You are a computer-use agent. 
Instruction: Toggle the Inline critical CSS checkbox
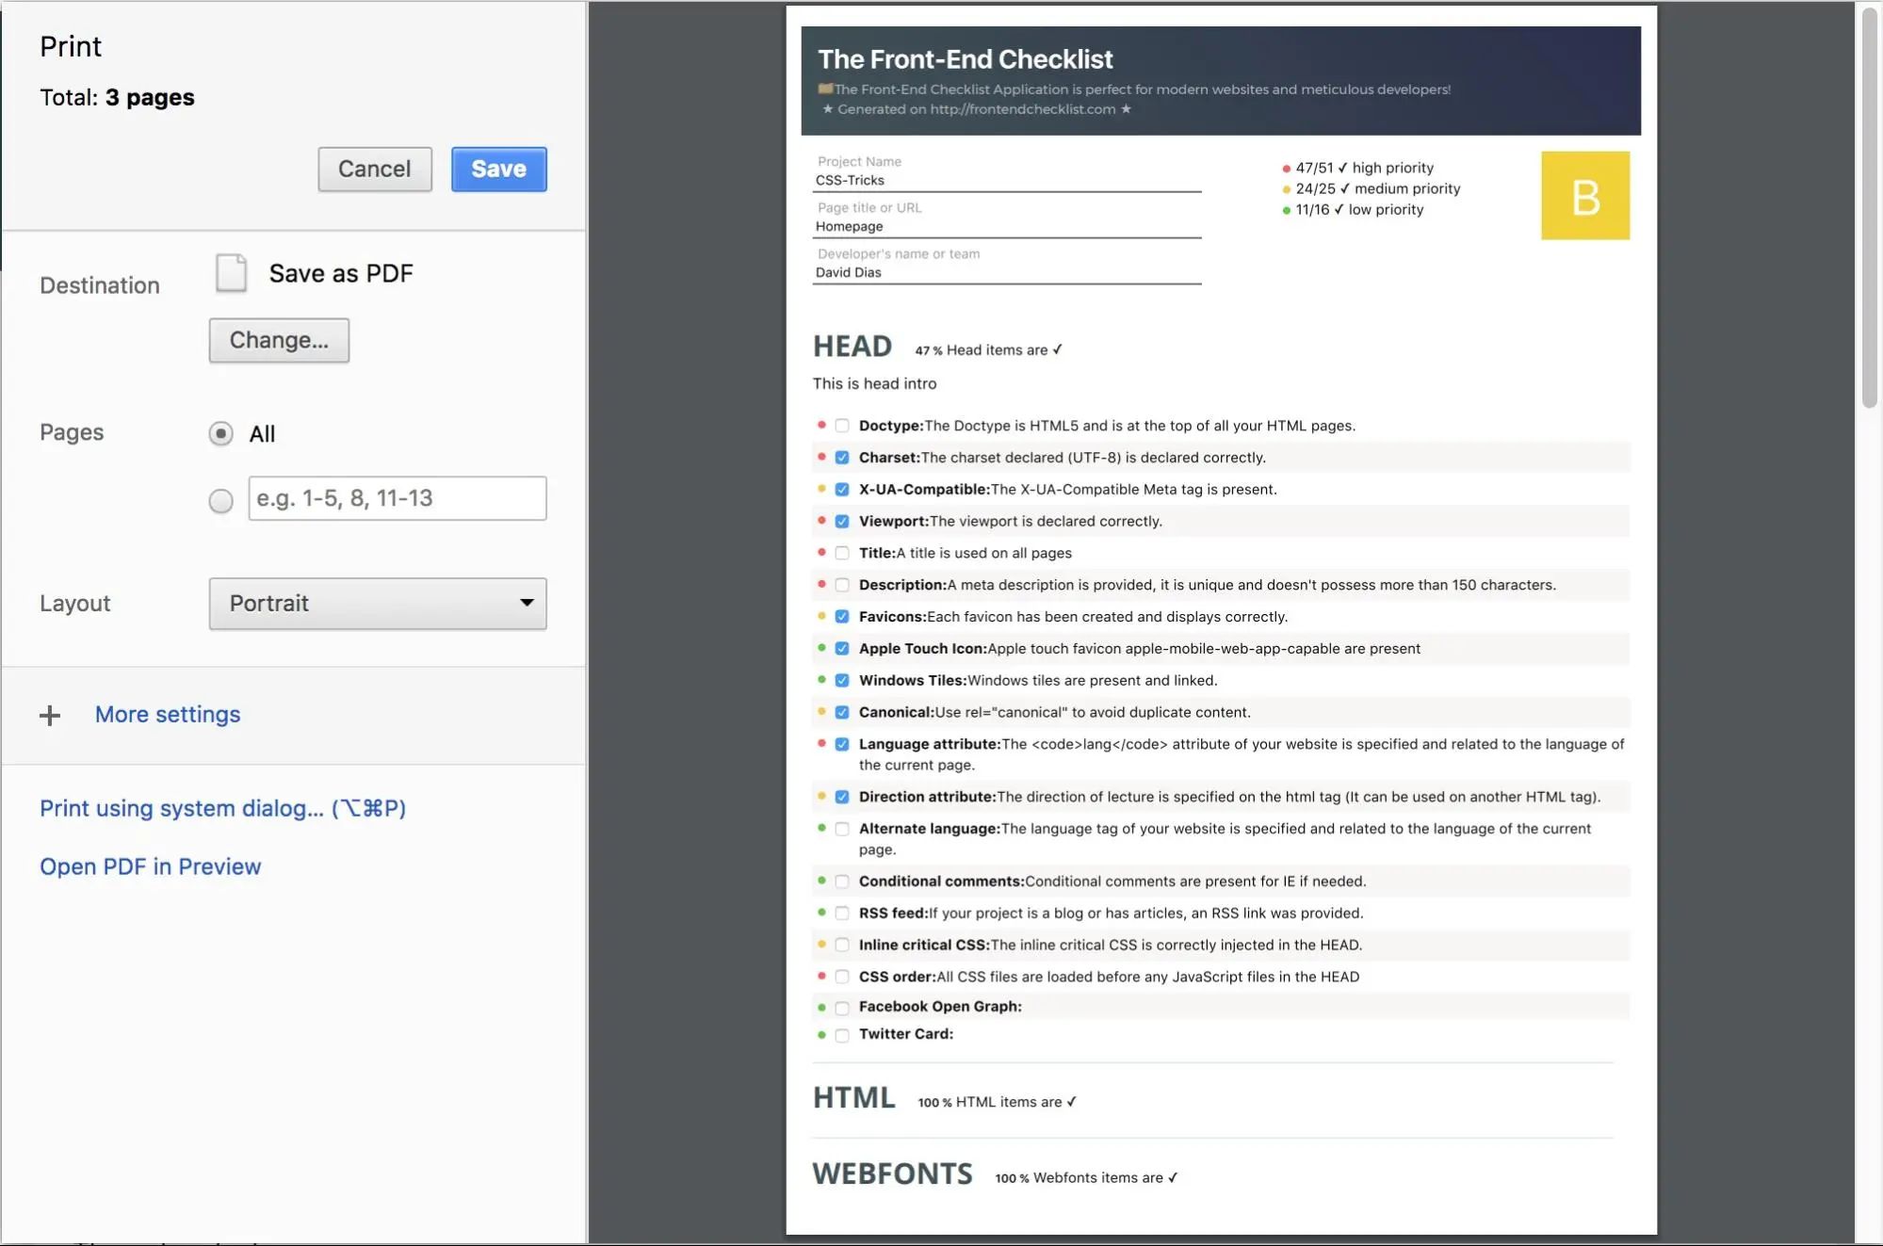[842, 946]
